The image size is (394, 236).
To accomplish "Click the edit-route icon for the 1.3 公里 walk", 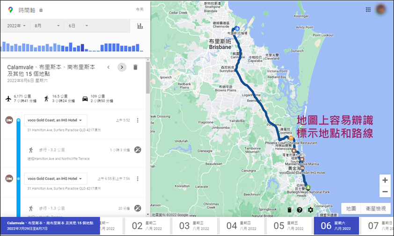I will 138,208.
